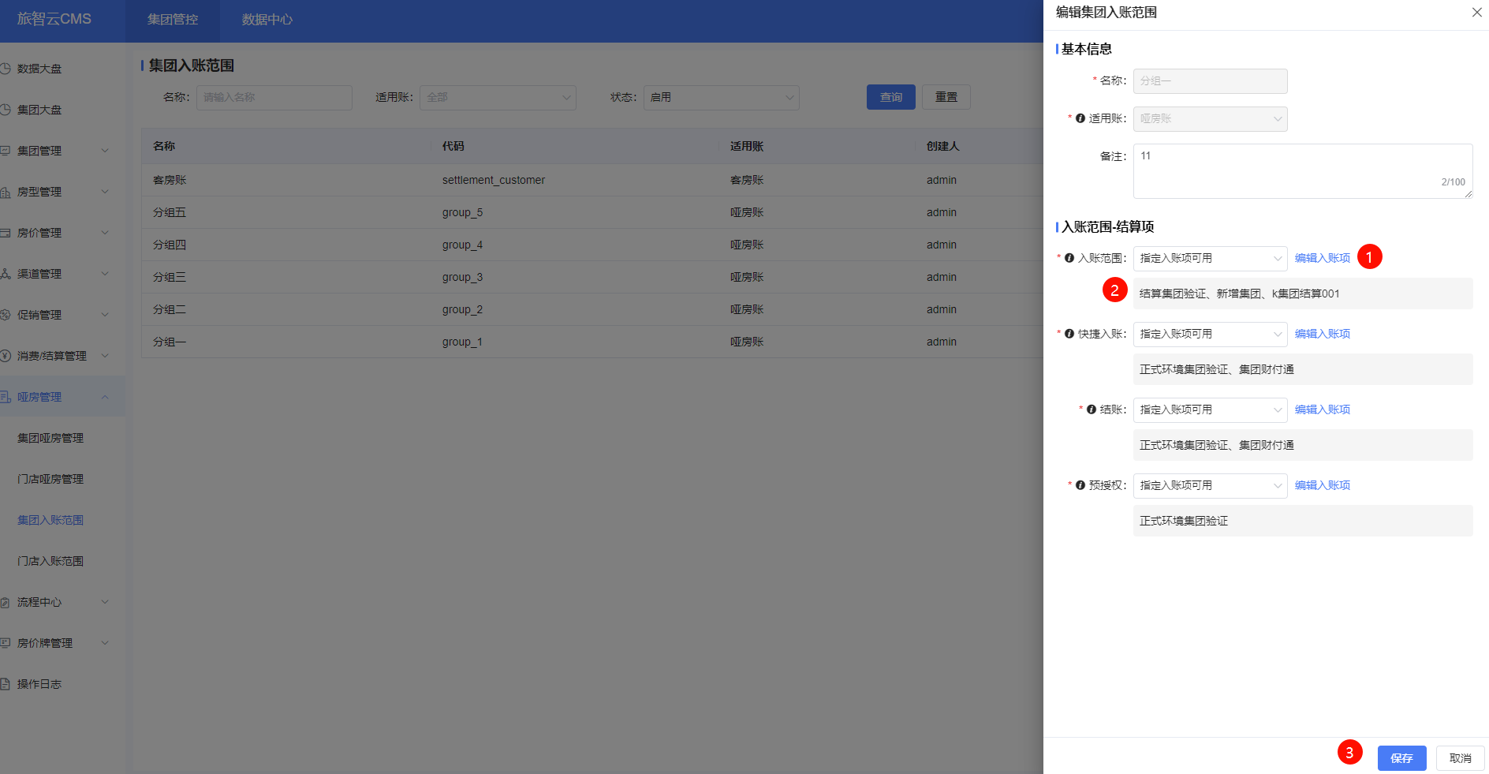Click the info icon beside 结账
The height and width of the screenshot is (774, 1489).
pos(1092,409)
